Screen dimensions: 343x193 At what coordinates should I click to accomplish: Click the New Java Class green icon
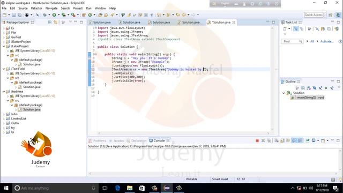(90, 15)
